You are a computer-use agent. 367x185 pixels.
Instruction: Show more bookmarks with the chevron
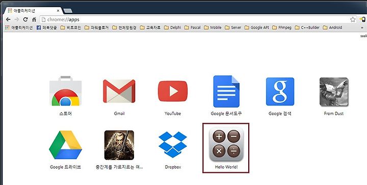point(362,28)
